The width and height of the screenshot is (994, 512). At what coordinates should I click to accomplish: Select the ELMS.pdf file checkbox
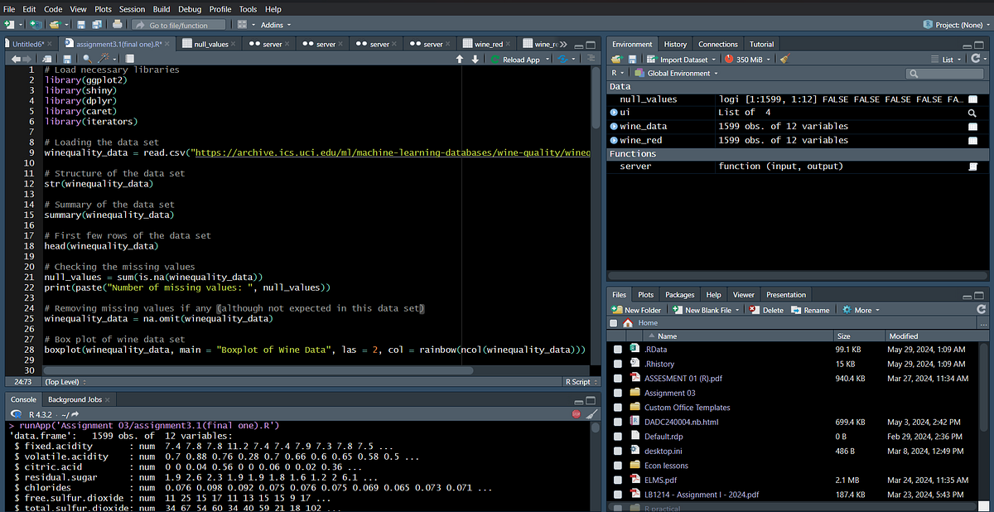617,480
